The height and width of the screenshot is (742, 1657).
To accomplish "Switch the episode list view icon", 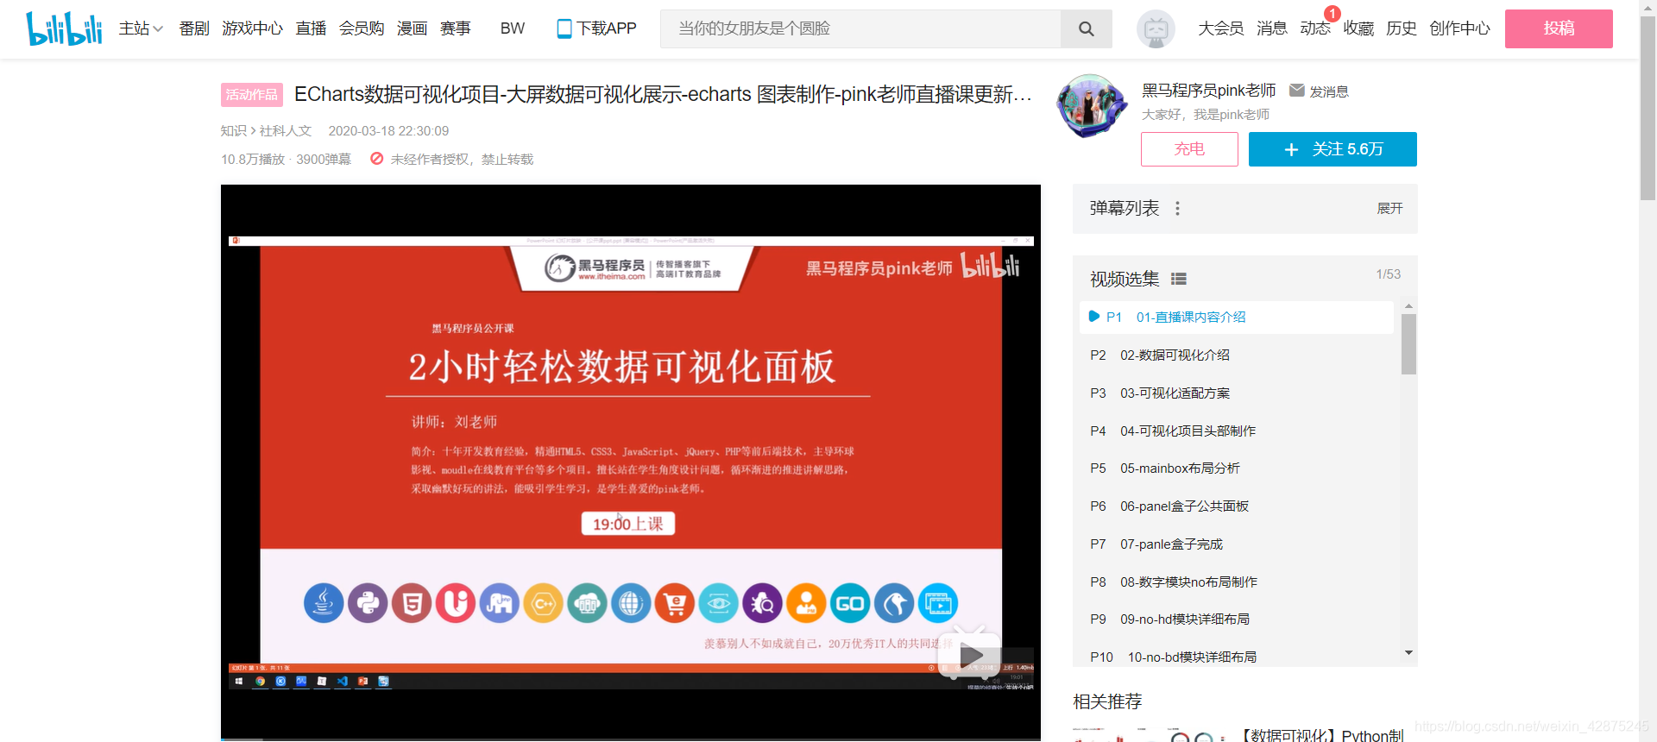I will pos(1179,279).
